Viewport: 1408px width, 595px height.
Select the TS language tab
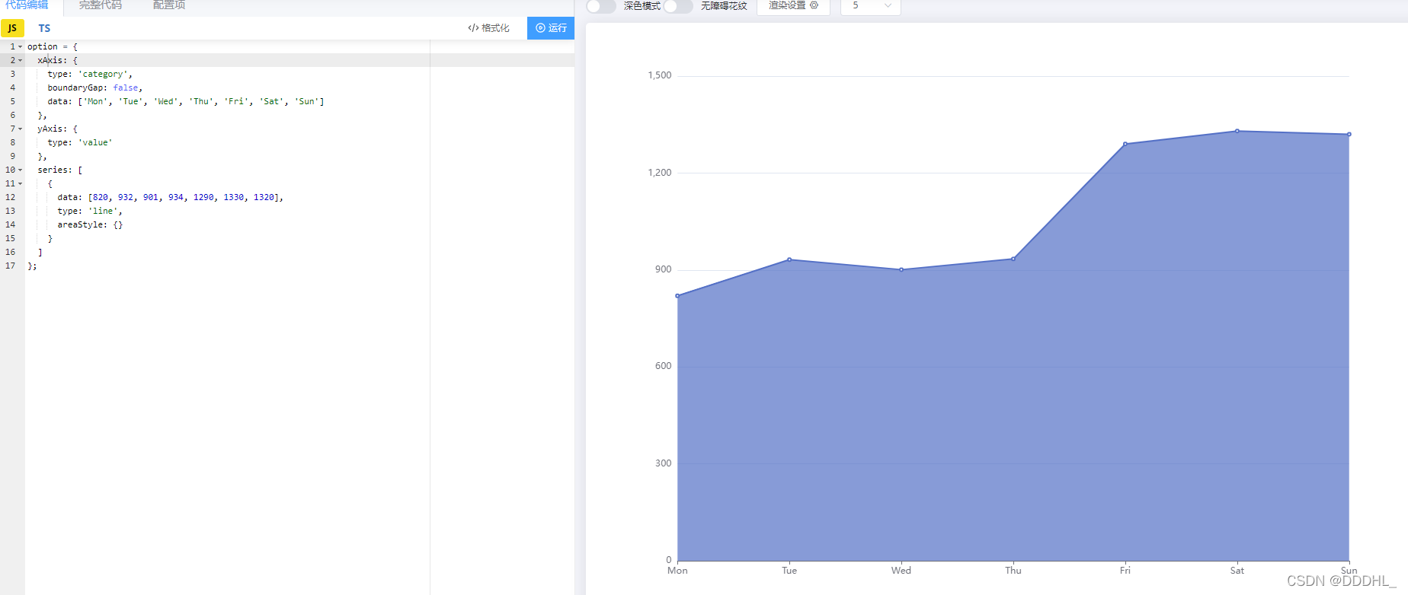[44, 28]
